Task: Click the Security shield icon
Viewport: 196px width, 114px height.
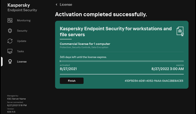Action: pyautogui.click(x=10, y=31)
